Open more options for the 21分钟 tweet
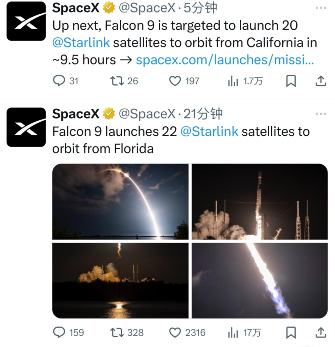This screenshot has height=347, width=335. tap(321, 114)
